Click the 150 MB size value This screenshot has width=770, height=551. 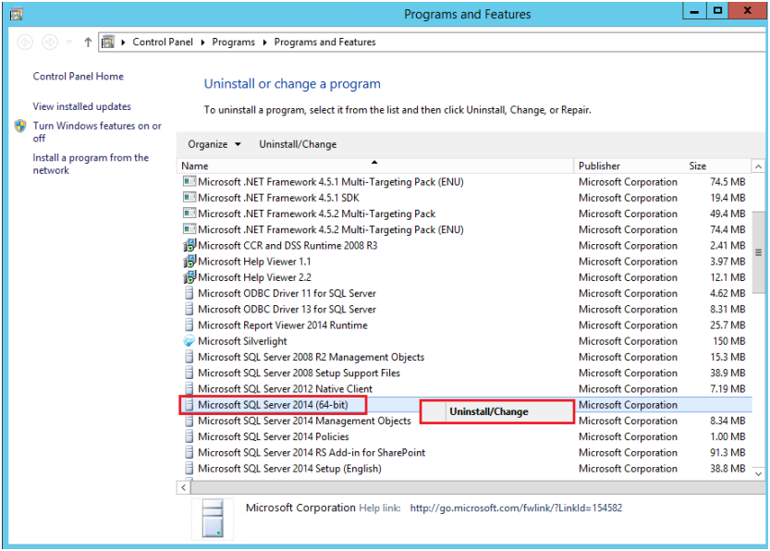point(728,341)
